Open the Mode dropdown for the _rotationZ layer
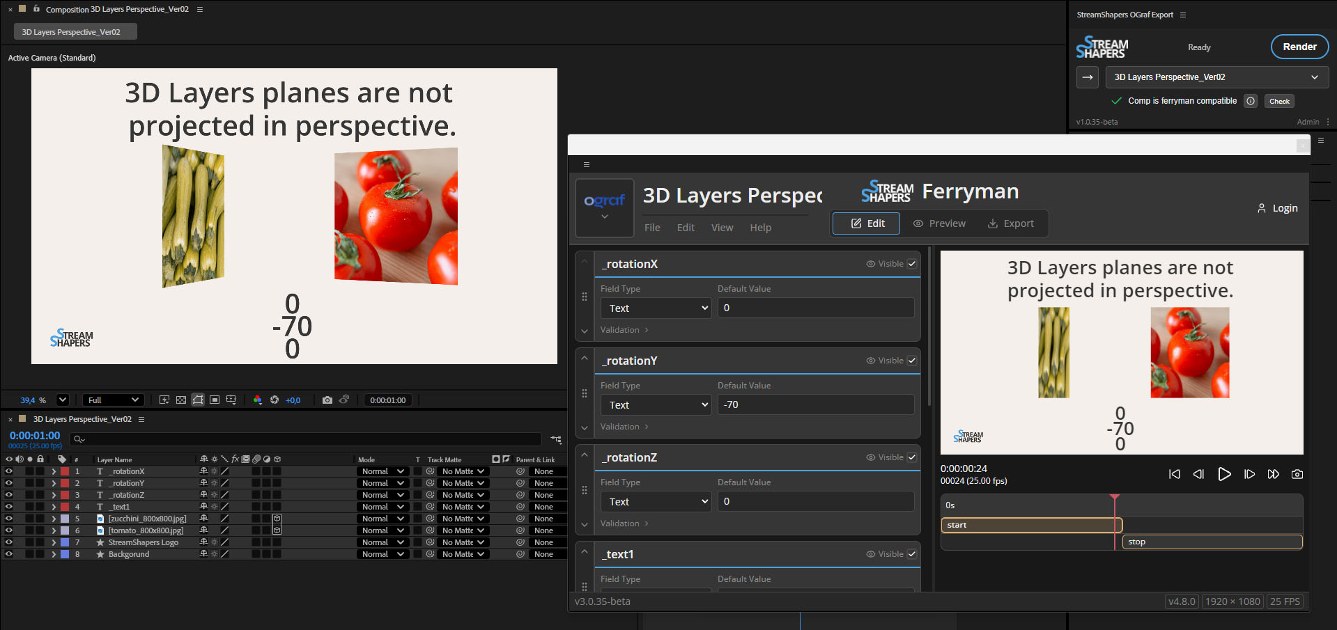 point(382,495)
